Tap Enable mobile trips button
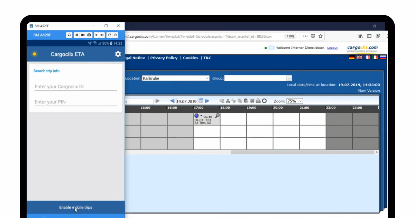This screenshot has height=218, width=415. tap(76, 207)
